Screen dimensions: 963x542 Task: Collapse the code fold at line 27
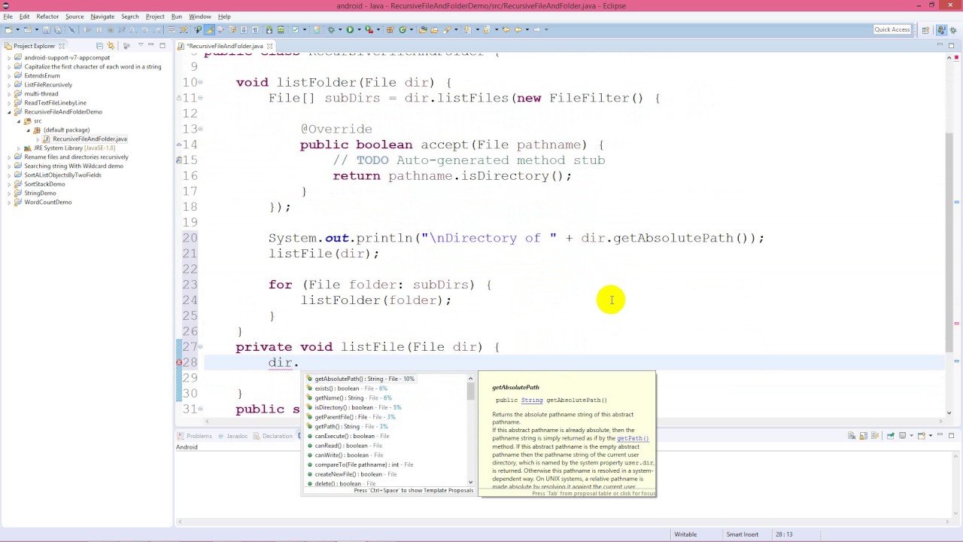(200, 346)
